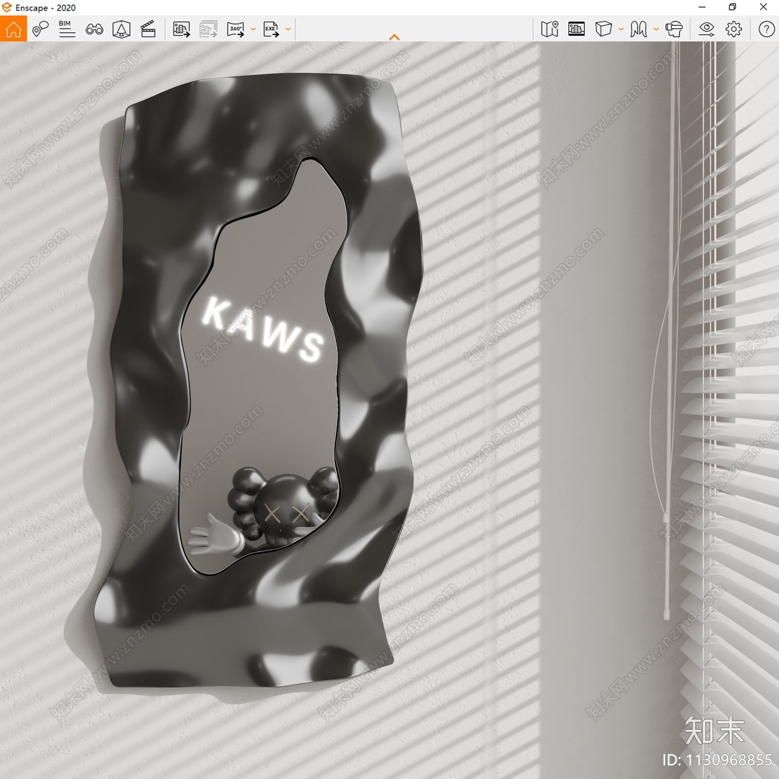Toggle the flight wings mode icon
Viewport: 779px width, 779px height.
[x=638, y=29]
